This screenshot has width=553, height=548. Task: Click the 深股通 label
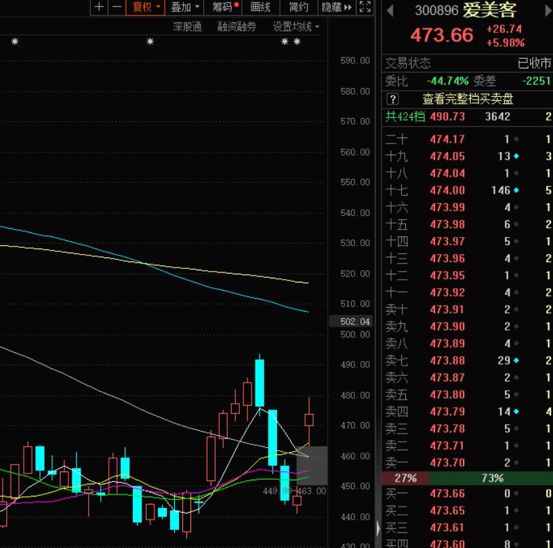[187, 27]
